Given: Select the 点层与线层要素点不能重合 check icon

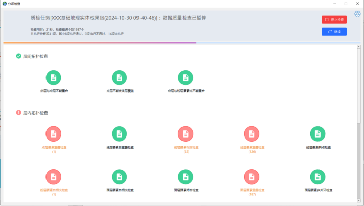Looking at the screenshot, I should [186, 77].
